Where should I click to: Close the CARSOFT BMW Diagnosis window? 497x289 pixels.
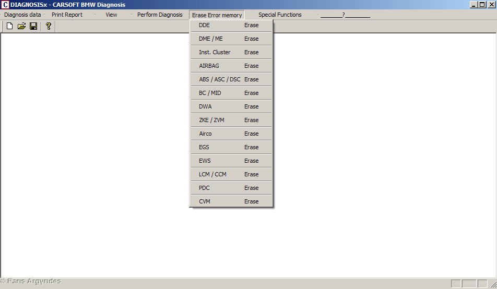[492, 5]
